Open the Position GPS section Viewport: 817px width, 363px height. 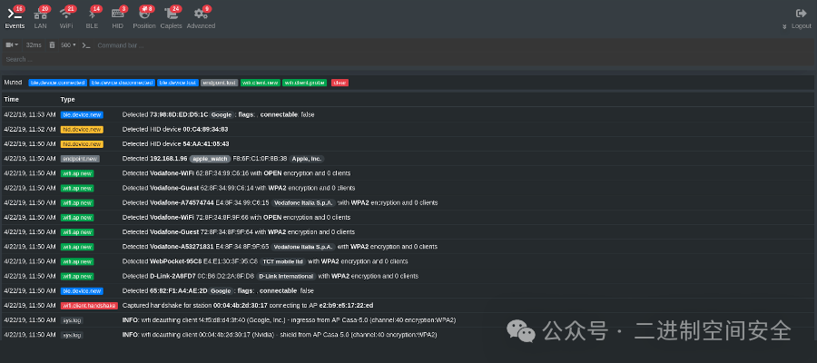143,15
